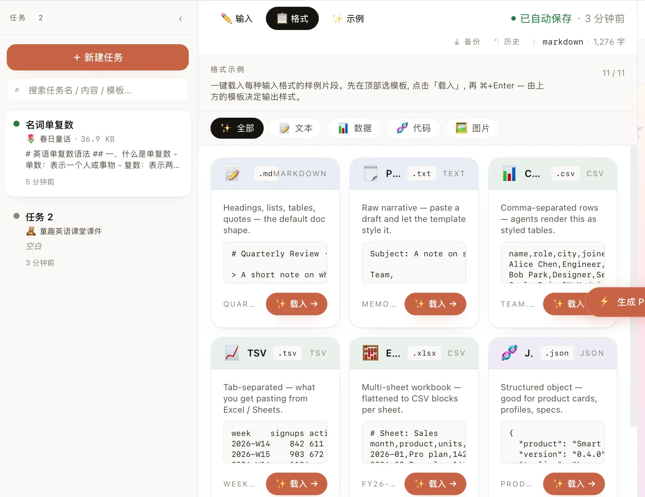Switch to the 示例 tab
645x497 pixels.
click(348, 18)
